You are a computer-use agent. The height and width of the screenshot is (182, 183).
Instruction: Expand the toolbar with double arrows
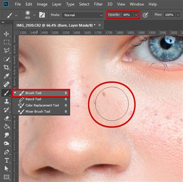click(x=3, y=22)
